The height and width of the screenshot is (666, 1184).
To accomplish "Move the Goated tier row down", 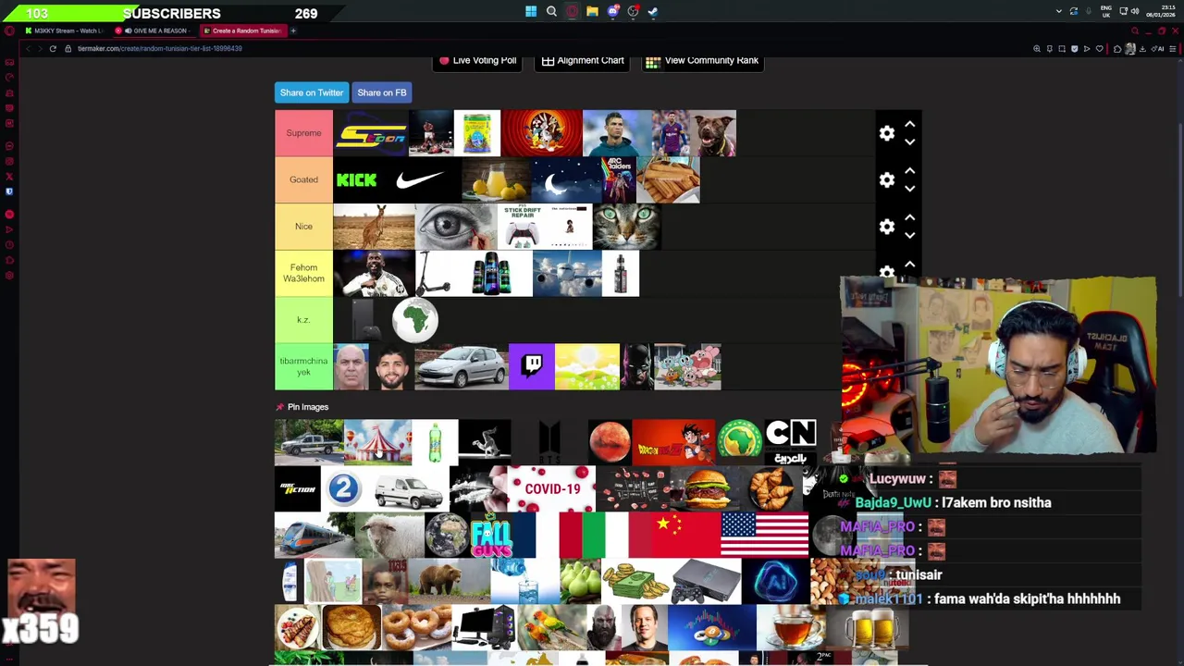I will pyautogui.click(x=909, y=189).
